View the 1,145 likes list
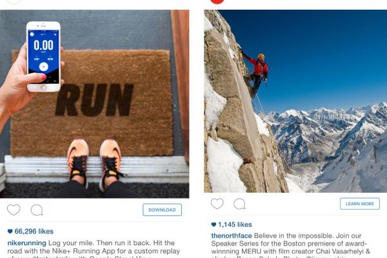The width and height of the screenshot is (387, 258). (x=235, y=224)
